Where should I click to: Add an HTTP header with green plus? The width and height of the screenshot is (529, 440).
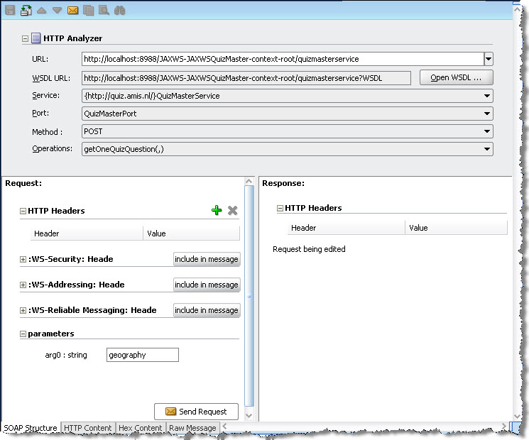click(x=217, y=210)
